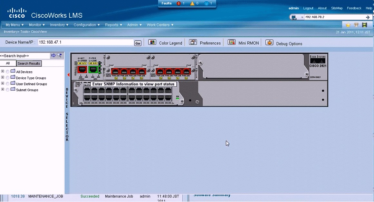The image size is (374, 202).
Task: Open the search type dropdown arrow
Action: click(x=302, y=17)
